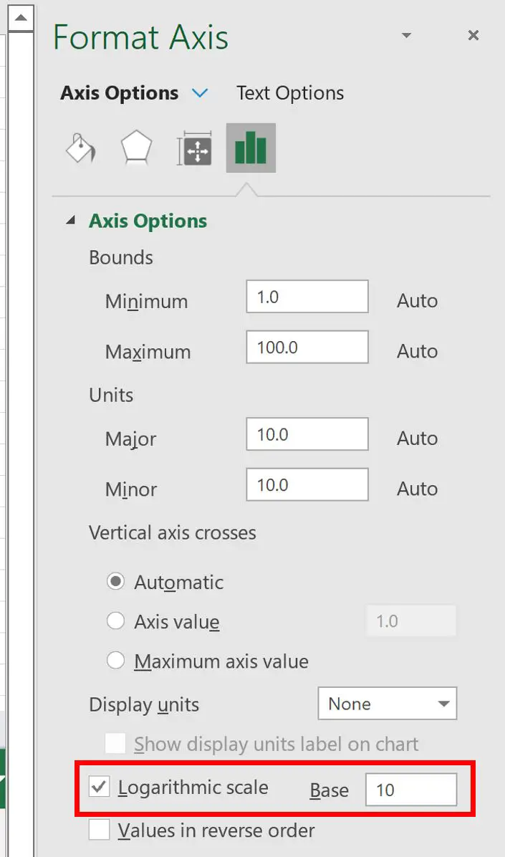Edit the logarithm Base value field
505x857 pixels.
411,790
